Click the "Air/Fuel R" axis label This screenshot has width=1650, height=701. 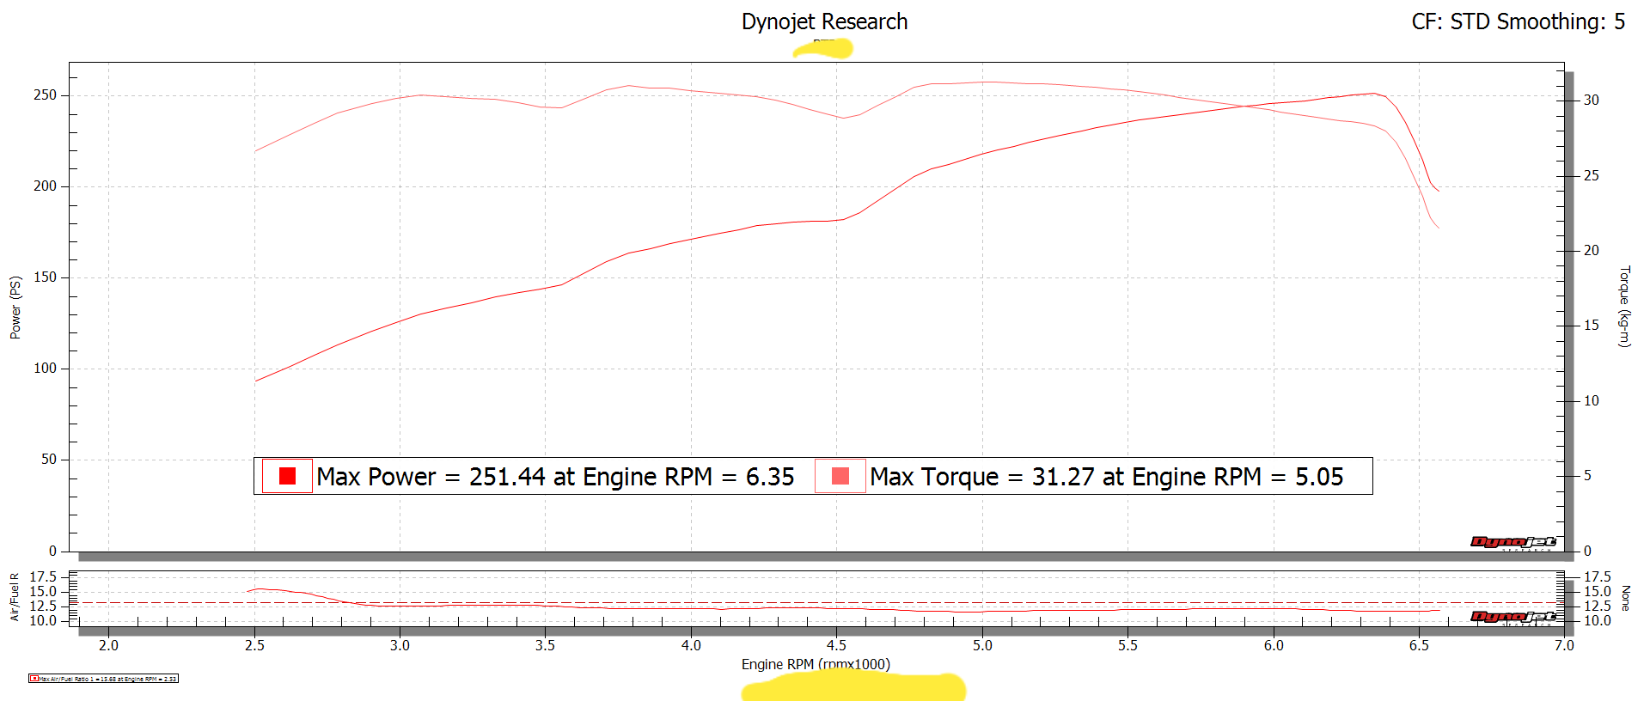coord(15,597)
